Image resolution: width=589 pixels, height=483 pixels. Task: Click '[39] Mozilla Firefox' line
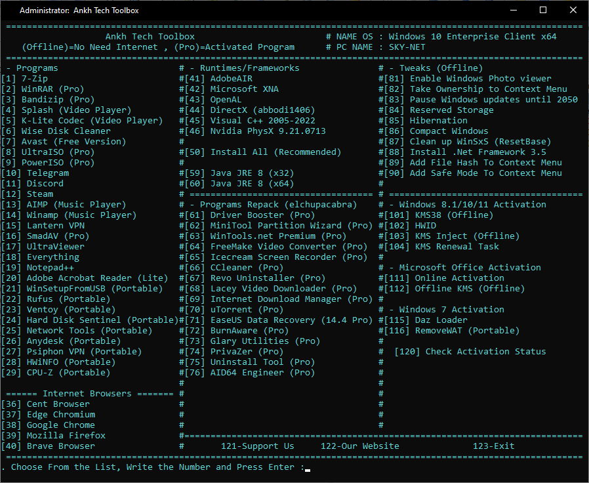click(x=54, y=436)
